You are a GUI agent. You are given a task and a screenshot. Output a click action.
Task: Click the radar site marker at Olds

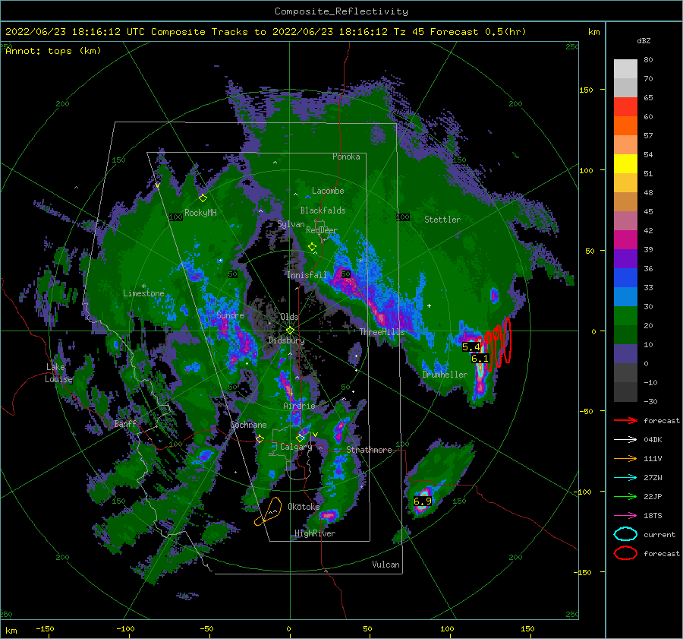pos(290,331)
